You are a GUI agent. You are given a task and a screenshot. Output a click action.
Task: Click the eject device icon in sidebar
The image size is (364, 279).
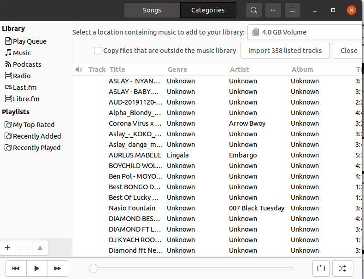(x=40, y=248)
